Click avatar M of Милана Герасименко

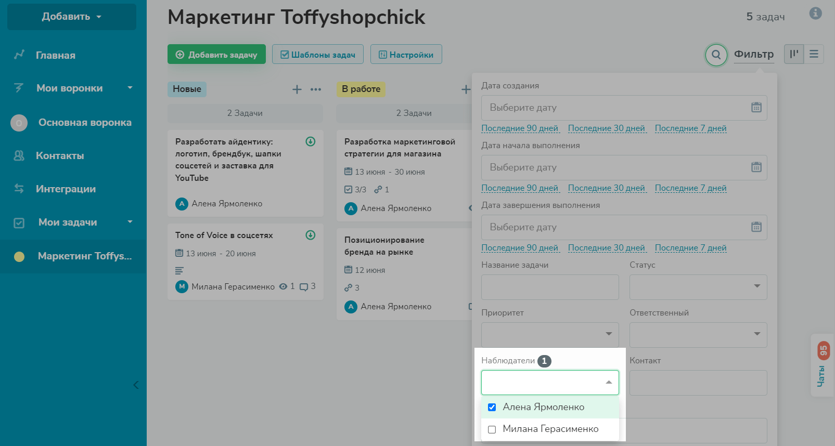[182, 286]
